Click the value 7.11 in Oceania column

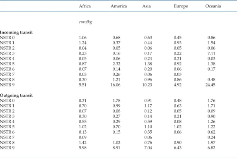coord(211,53)
